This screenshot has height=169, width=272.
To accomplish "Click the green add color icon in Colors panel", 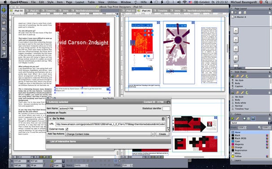I will click(233, 118).
